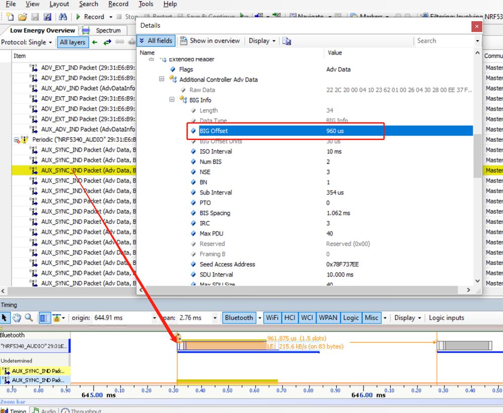Open the Tools menu

tap(146, 4)
